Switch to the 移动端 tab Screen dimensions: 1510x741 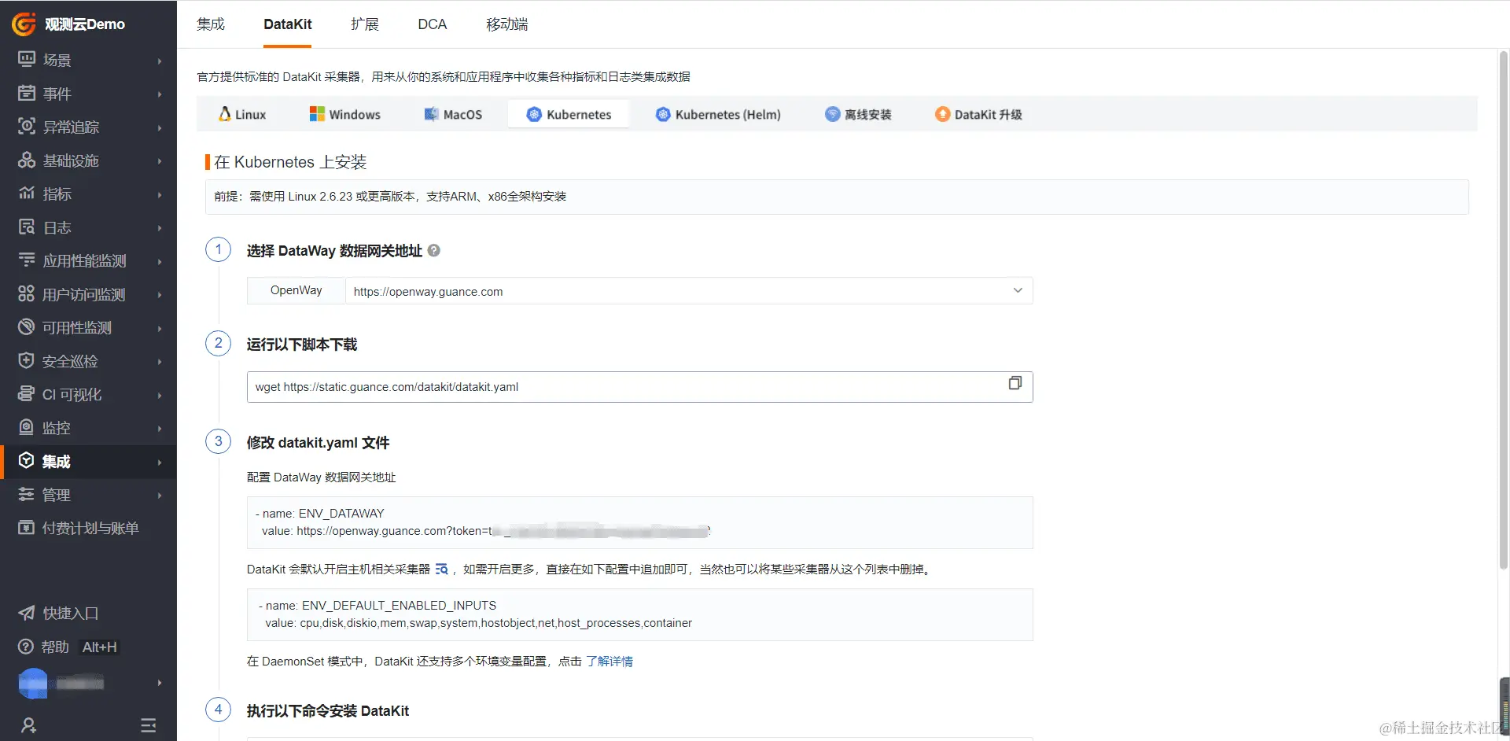[507, 24]
